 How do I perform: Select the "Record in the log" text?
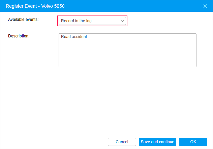76,21
